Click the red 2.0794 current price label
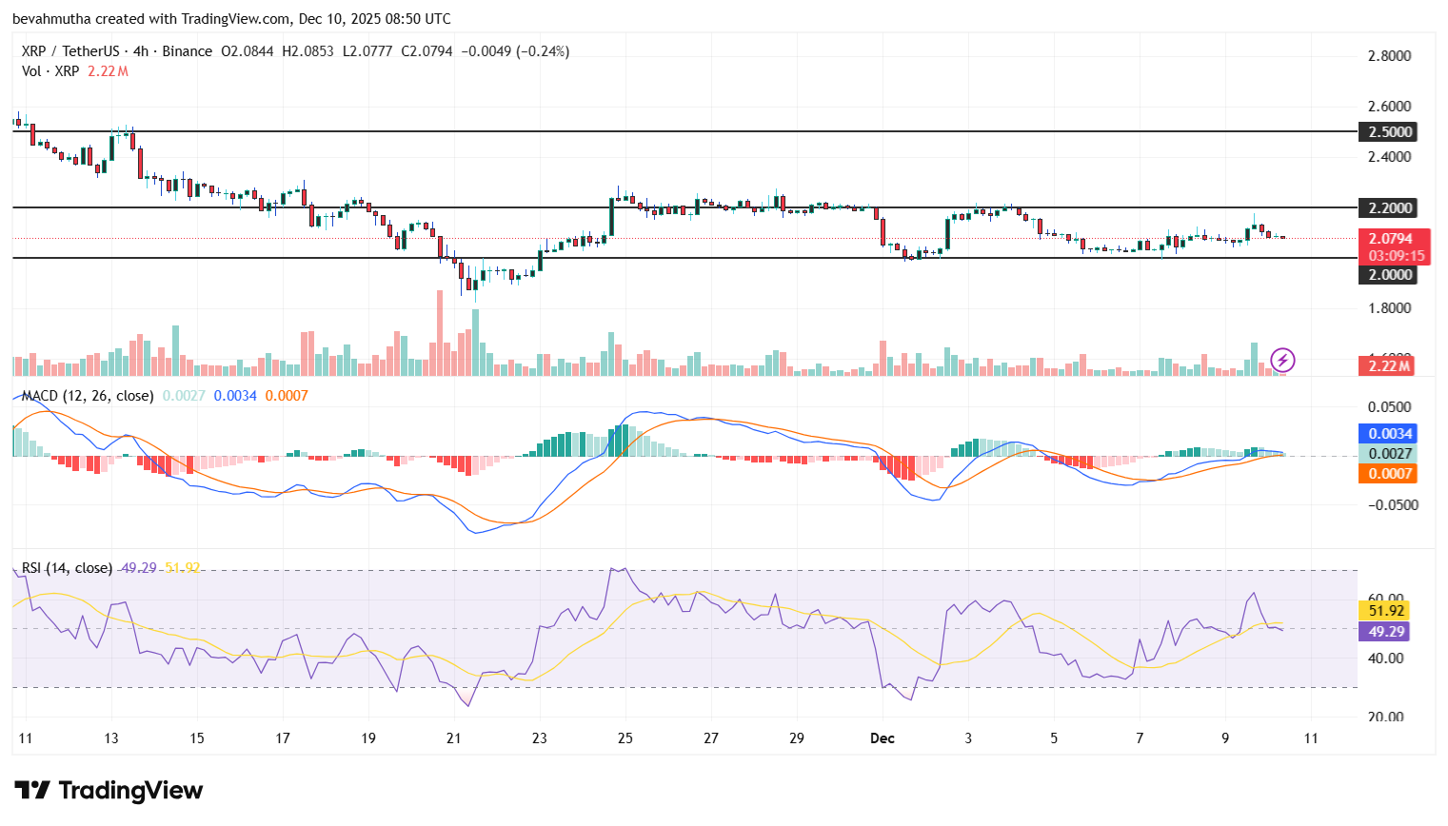 coord(1393,236)
